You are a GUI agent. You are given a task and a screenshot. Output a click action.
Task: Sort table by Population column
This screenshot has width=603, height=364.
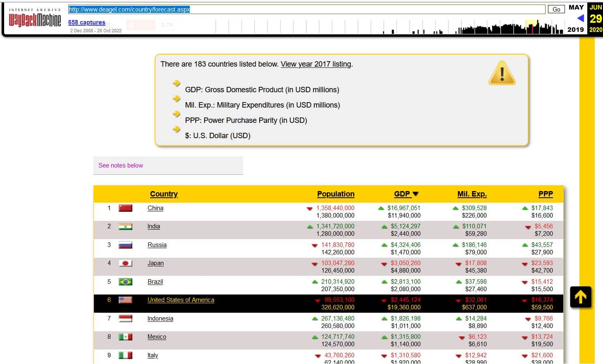point(336,194)
